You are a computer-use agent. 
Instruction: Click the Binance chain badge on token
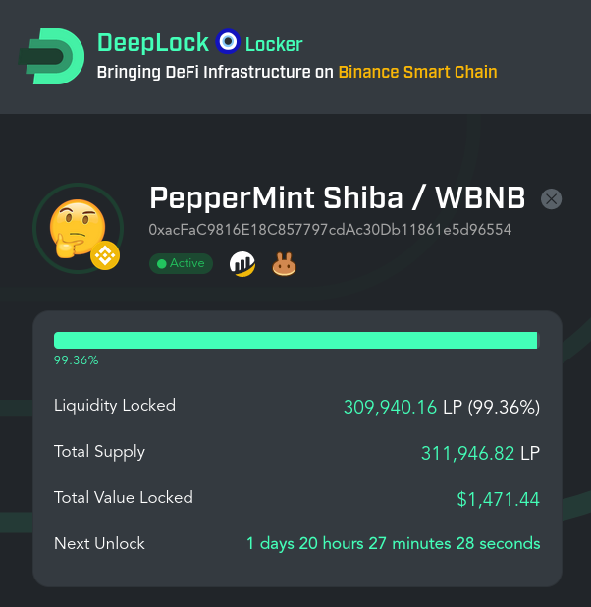coord(105,255)
